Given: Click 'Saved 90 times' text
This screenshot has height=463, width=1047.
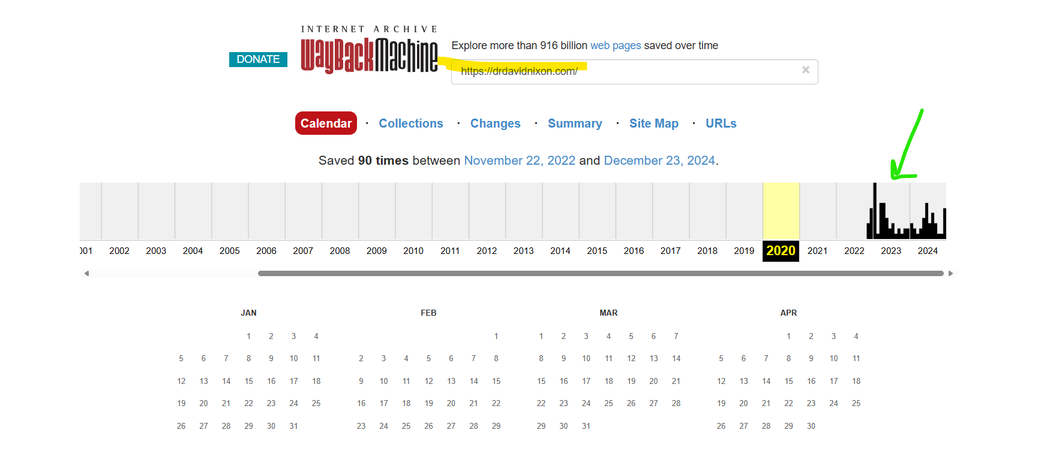Looking at the screenshot, I should click(x=364, y=161).
